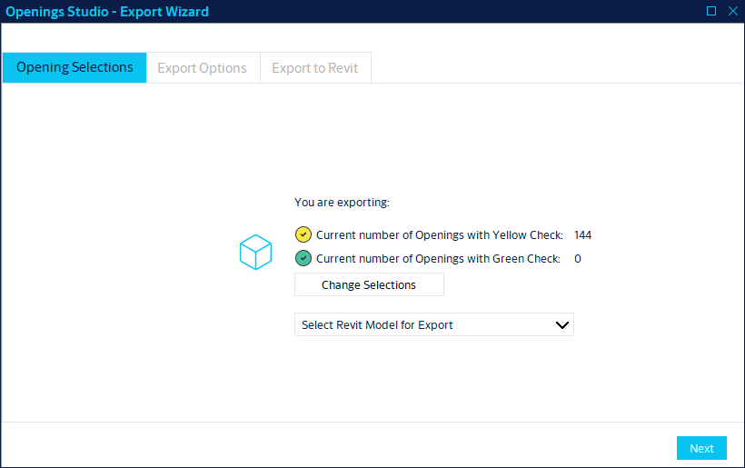Close the Export Wizard window
745x468 pixels.
pyautogui.click(x=732, y=11)
